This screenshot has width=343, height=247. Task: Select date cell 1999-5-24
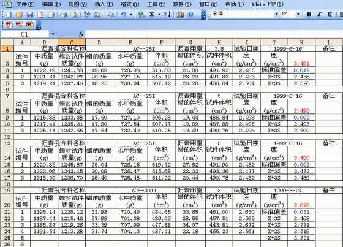288,190
